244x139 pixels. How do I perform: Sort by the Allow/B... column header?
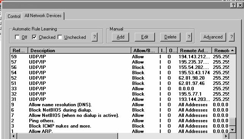tap(145, 51)
